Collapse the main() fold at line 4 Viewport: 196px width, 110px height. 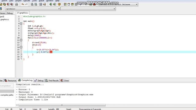(x=21, y=24)
